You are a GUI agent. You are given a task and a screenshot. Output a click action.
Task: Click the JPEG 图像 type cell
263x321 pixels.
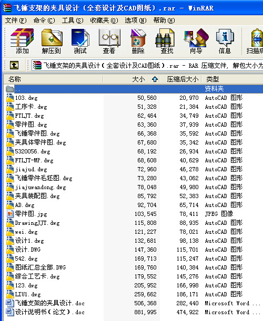219,214
